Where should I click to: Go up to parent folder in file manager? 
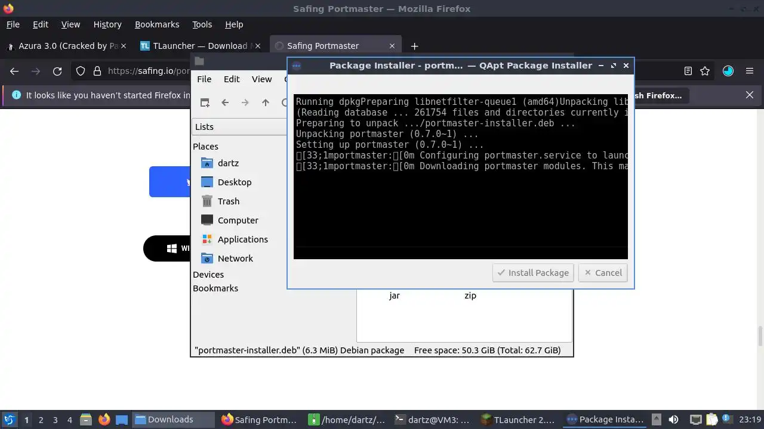pyautogui.click(x=266, y=102)
